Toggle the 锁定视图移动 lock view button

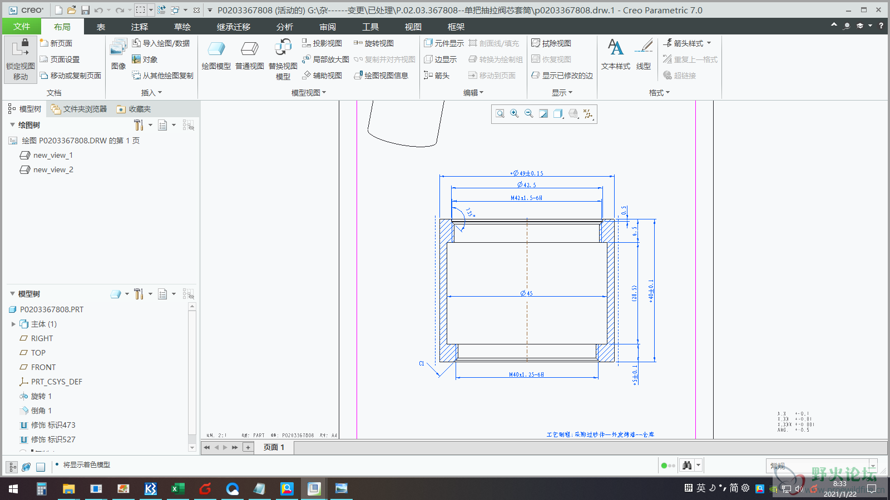[21, 59]
